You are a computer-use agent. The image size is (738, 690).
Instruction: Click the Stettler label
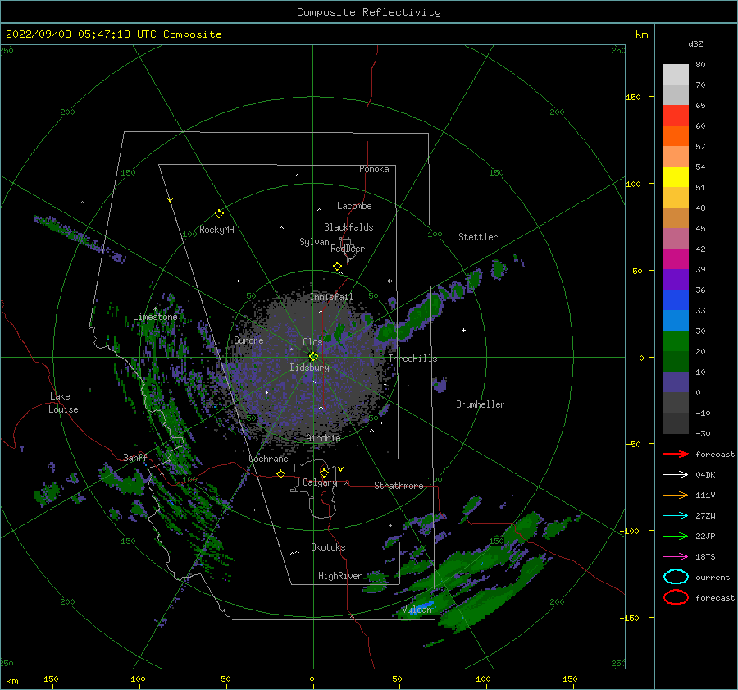click(478, 237)
